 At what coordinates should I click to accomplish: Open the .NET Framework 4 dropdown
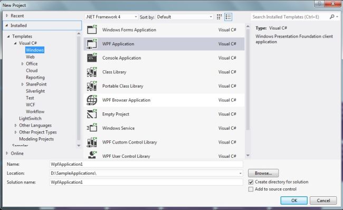111,17
